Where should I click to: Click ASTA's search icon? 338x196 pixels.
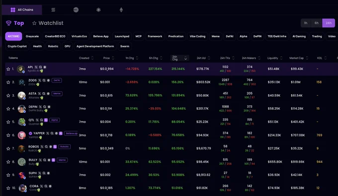tap(44, 94)
